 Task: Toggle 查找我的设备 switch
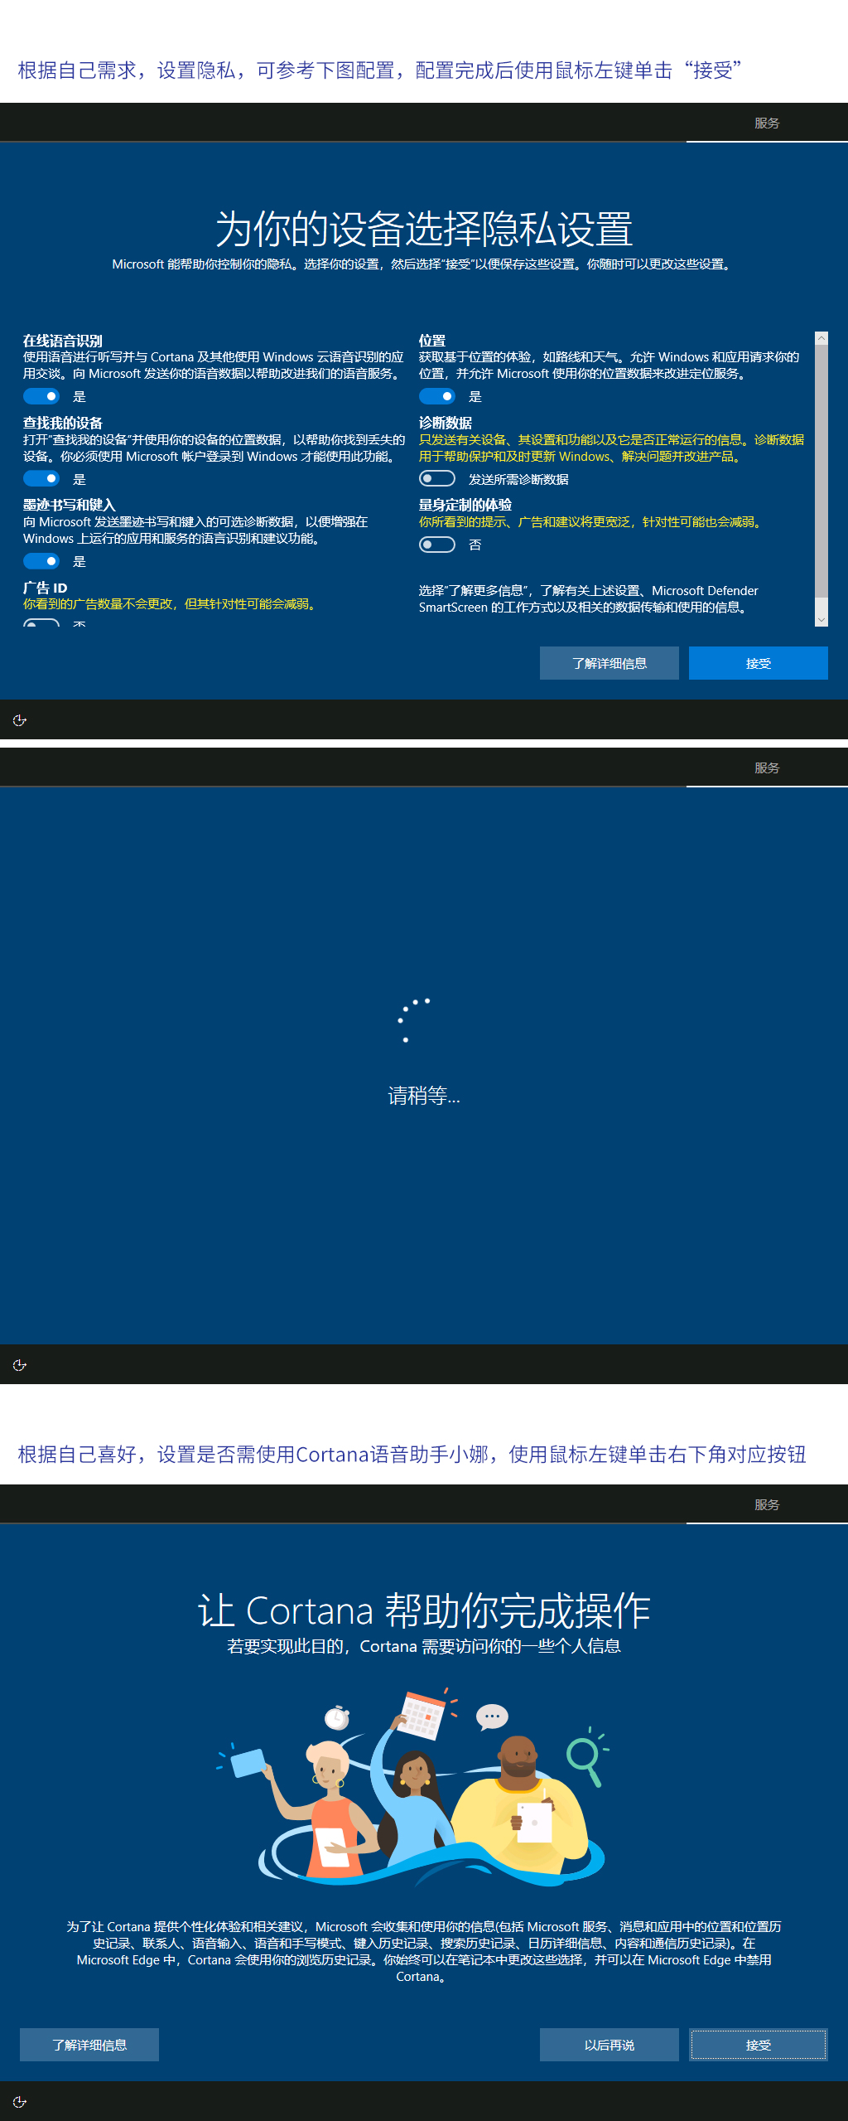(41, 478)
